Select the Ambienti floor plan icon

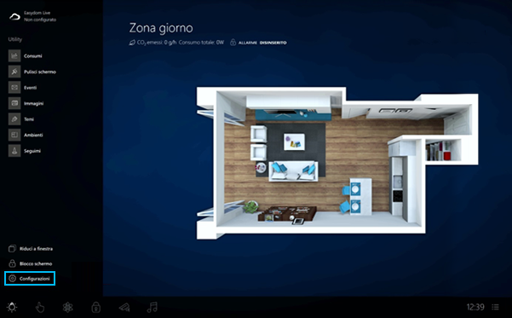coord(14,135)
